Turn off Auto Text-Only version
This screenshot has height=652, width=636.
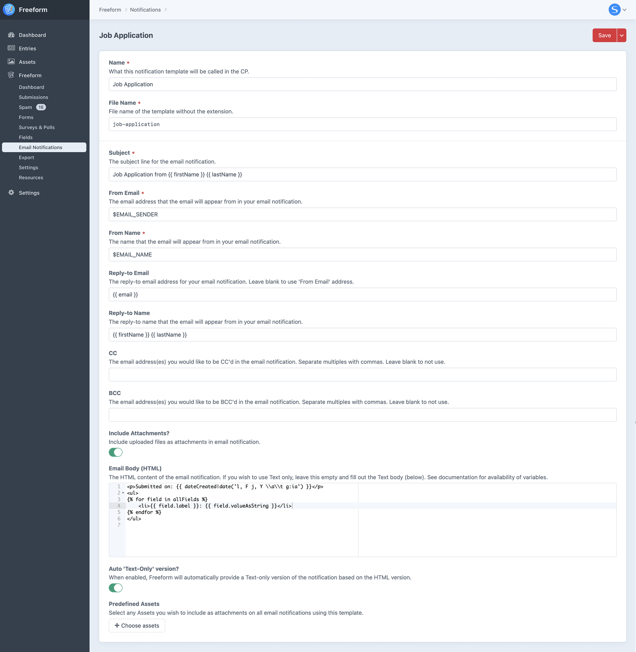tap(116, 588)
